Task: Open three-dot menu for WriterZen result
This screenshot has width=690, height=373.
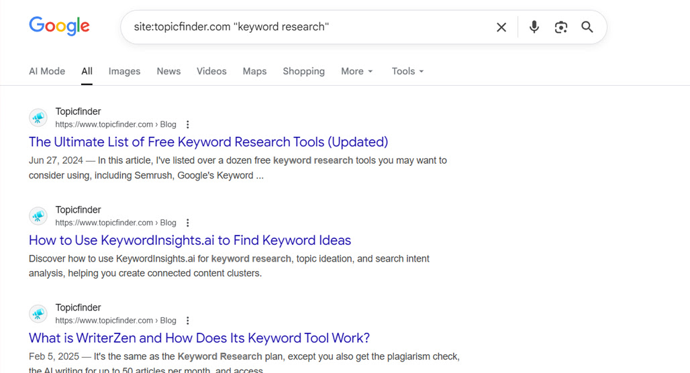Action: (187, 321)
